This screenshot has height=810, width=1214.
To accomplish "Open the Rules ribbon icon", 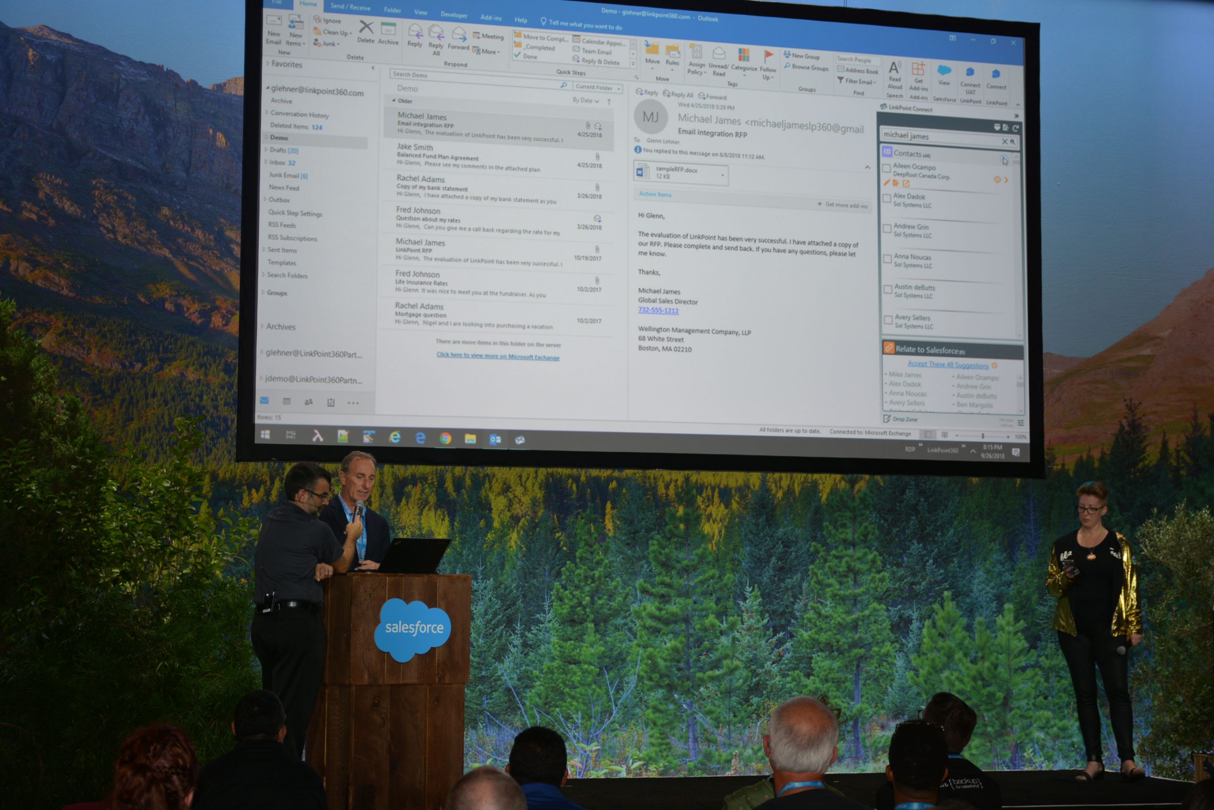I will [672, 51].
